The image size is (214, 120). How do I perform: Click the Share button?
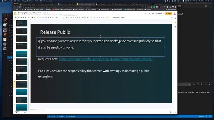(x=169, y=14)
